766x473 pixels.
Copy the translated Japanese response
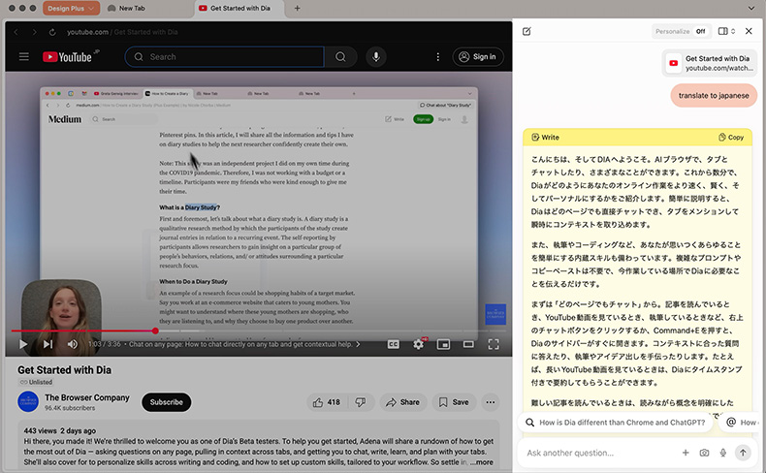pos(731,138)
